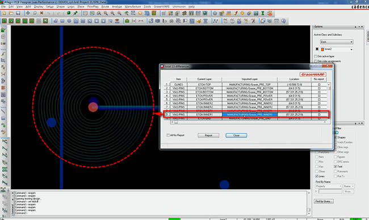
Task: Click the differences table horizontal scrollbar
Action: click(x=248, y=122)
